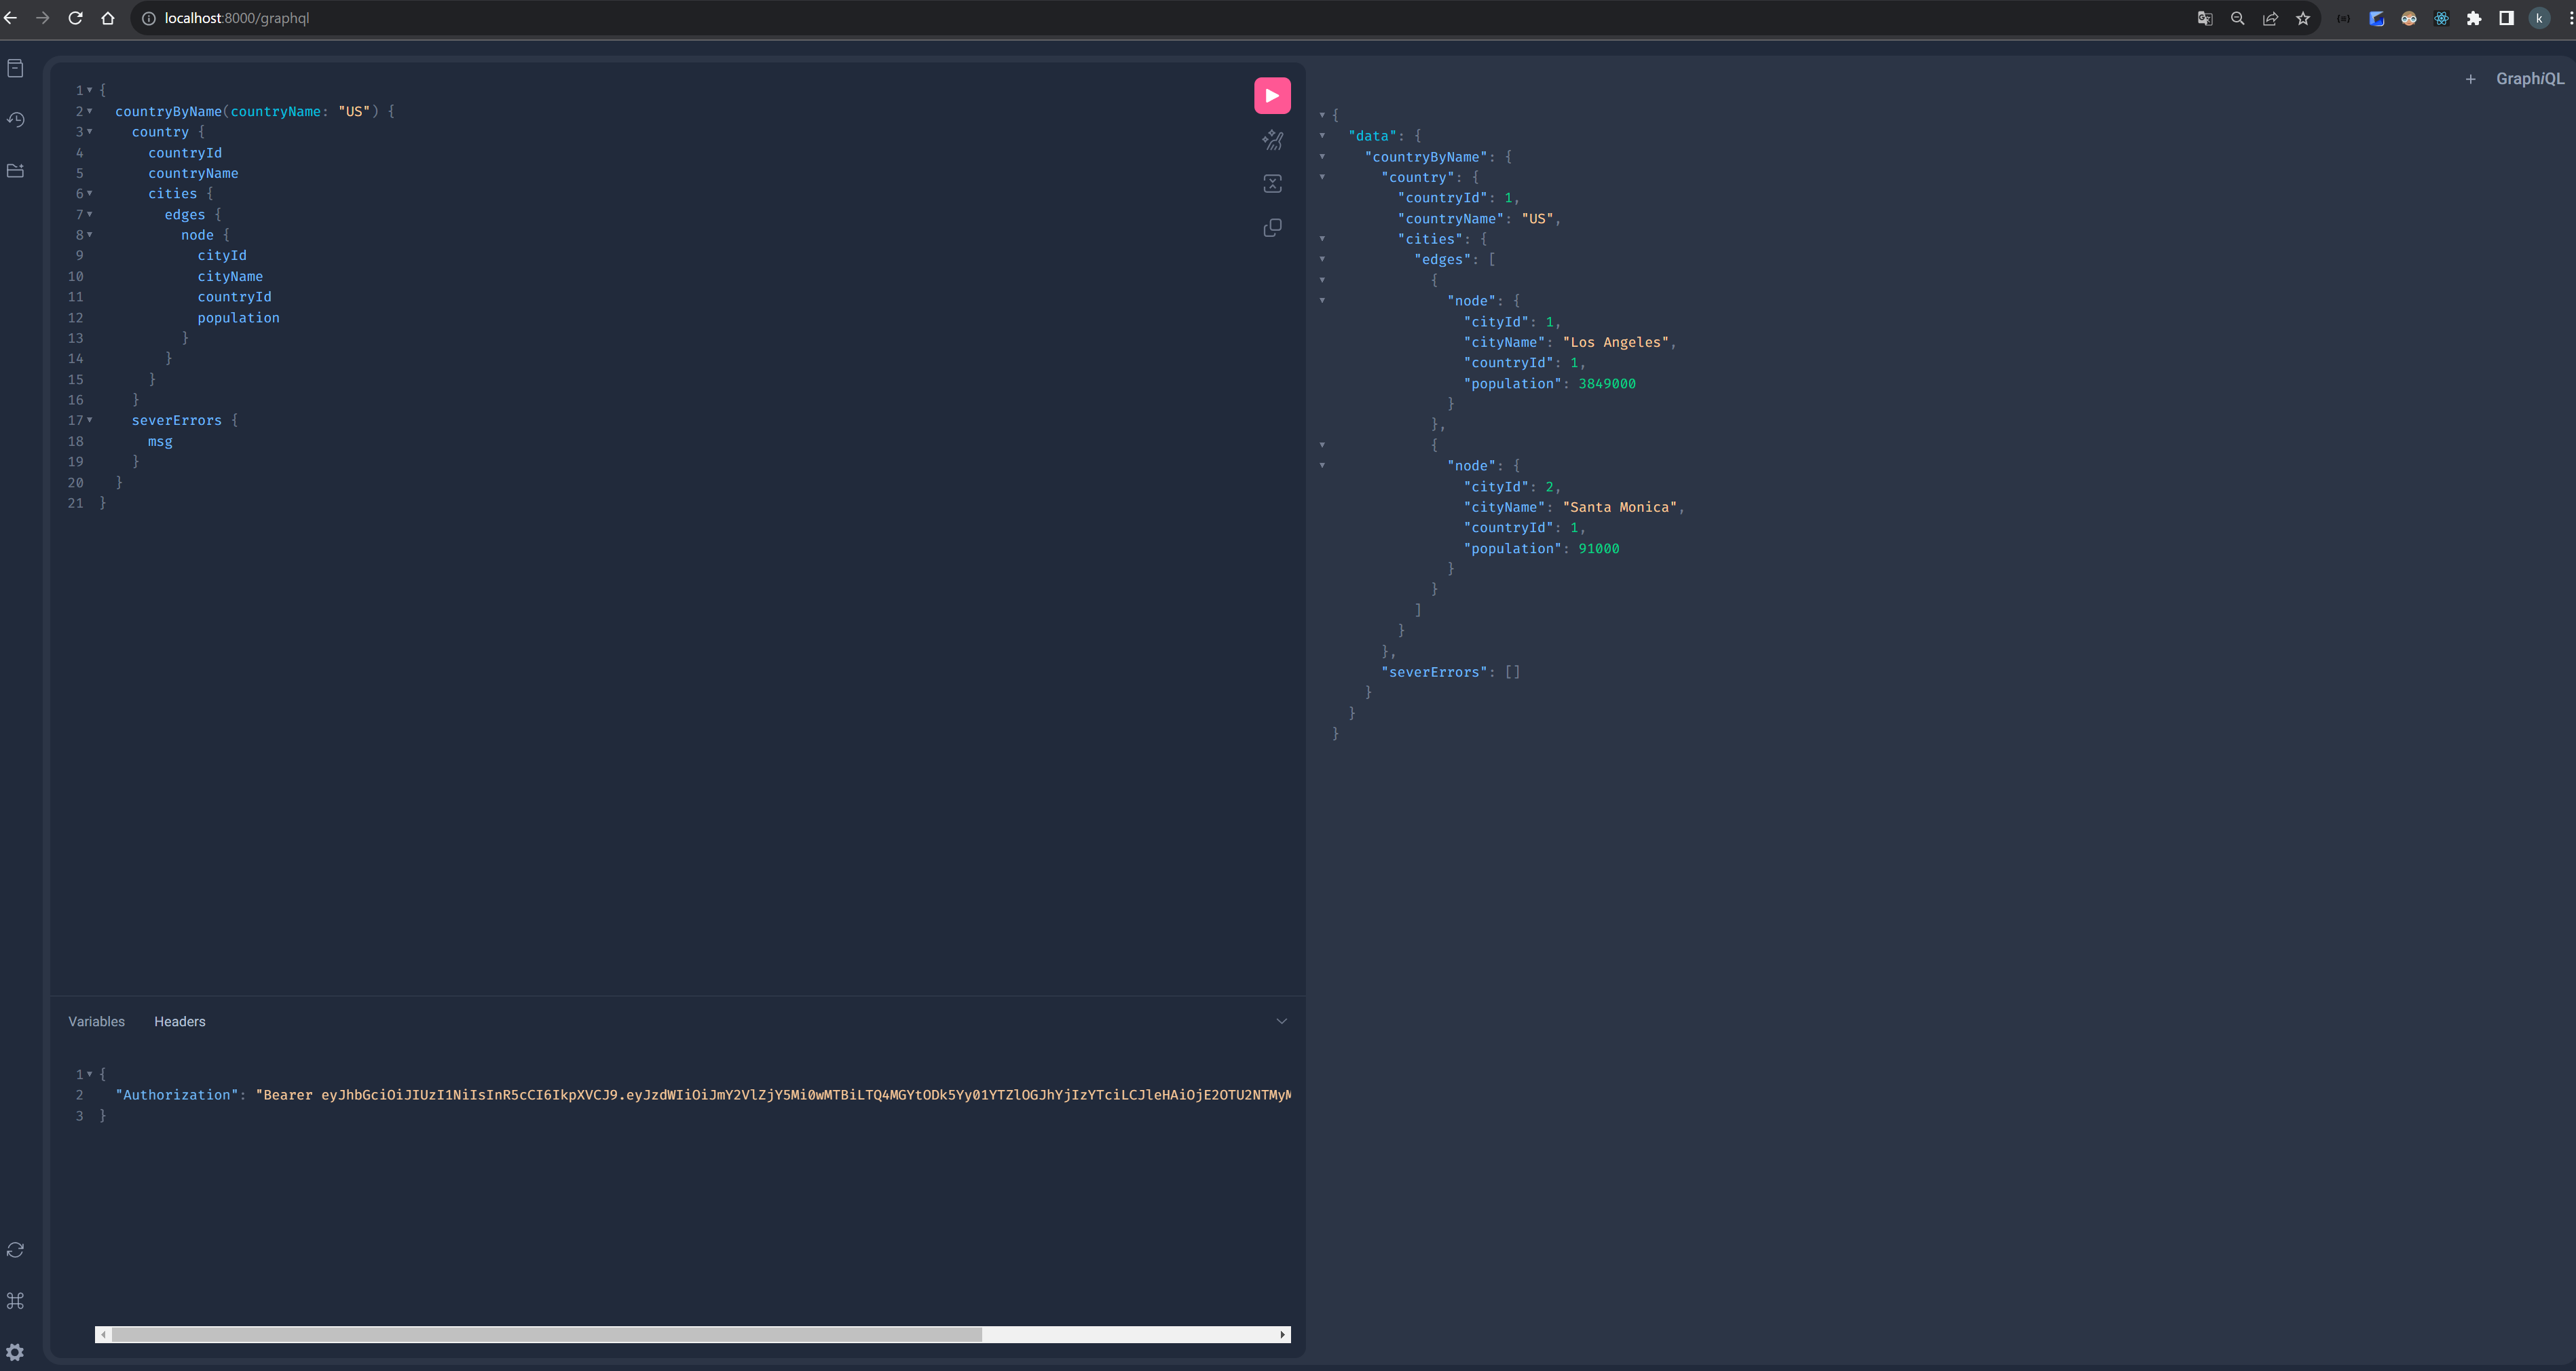
Task: Click the headers scrollbar left arrow
Action: pos(102,1334)
